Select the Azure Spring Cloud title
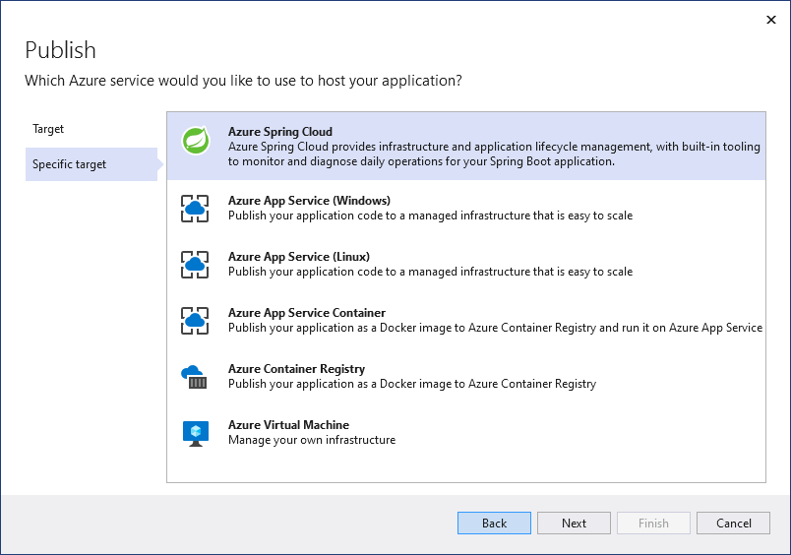Screen dimensions: 791x555 click(280, 132)
